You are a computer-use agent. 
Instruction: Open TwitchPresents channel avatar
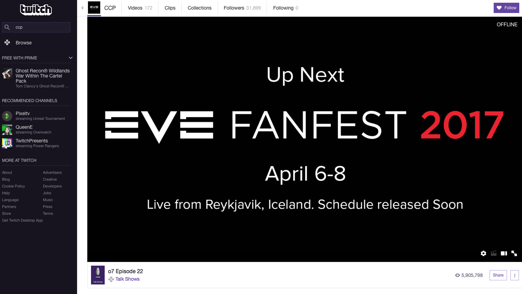pyautogui.click(x=7, y=143)
